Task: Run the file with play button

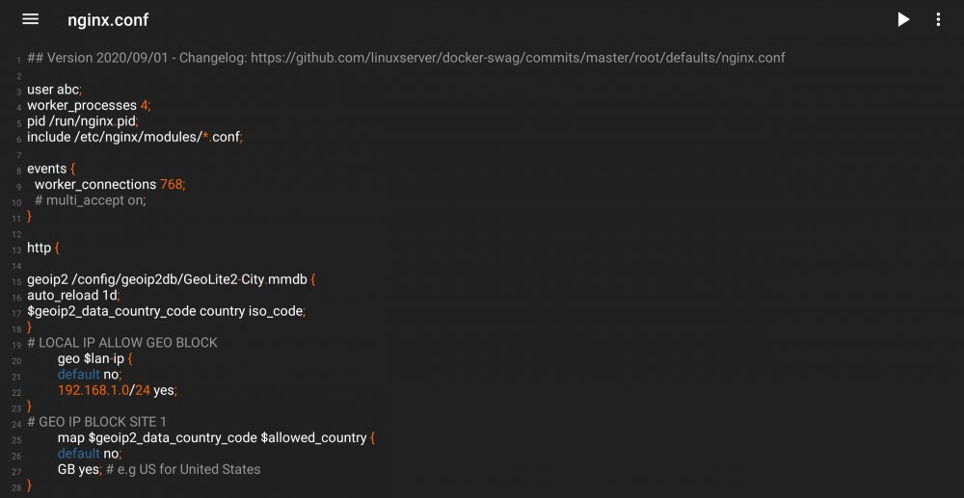Action: [903, 19]
